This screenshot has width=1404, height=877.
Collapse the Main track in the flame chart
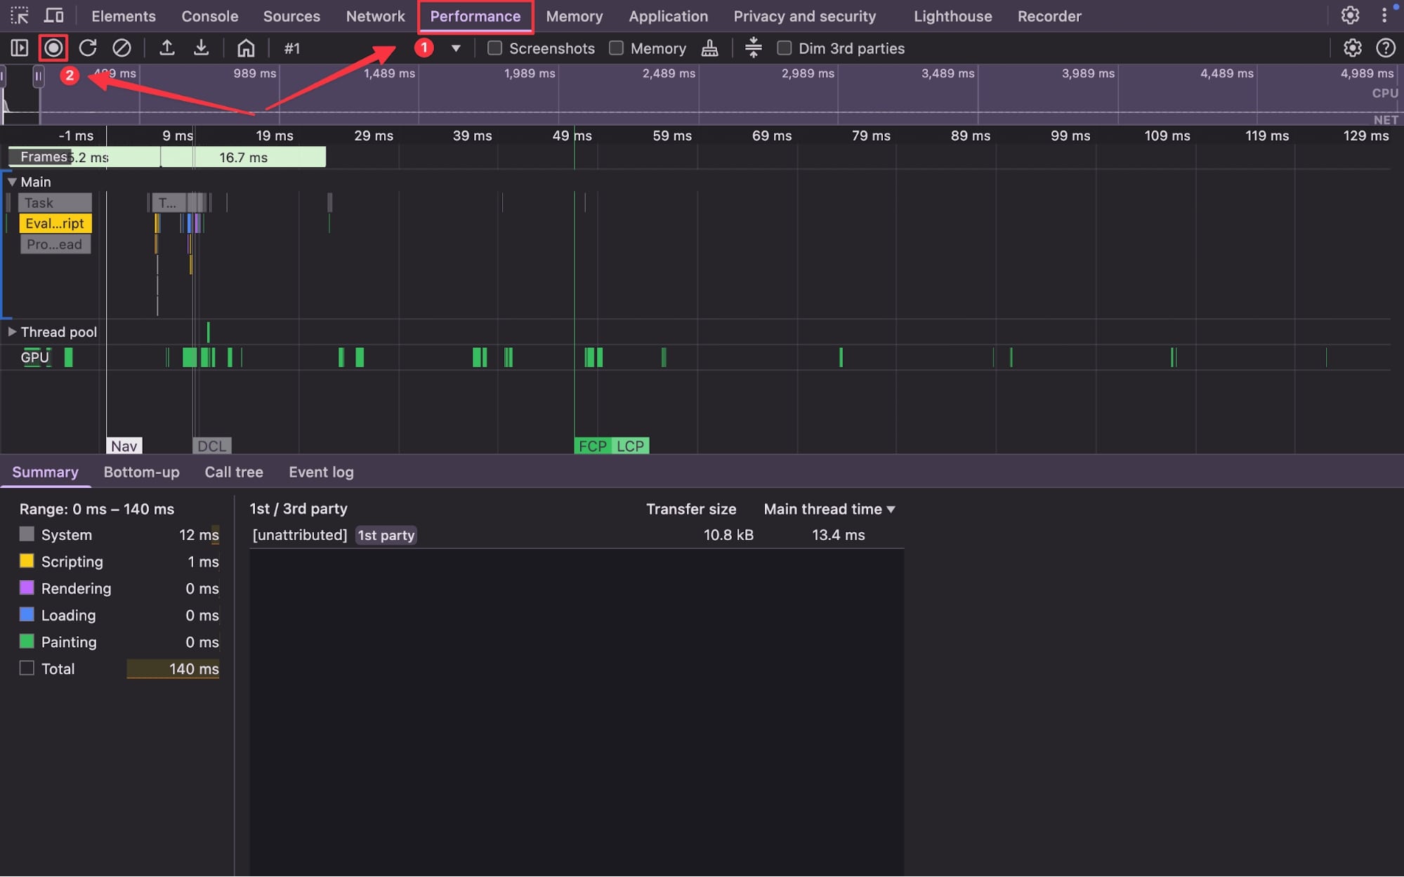[x=11, y=181]
